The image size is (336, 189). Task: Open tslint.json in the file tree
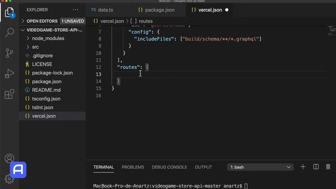pyautogui.click(x=52, y=107)
